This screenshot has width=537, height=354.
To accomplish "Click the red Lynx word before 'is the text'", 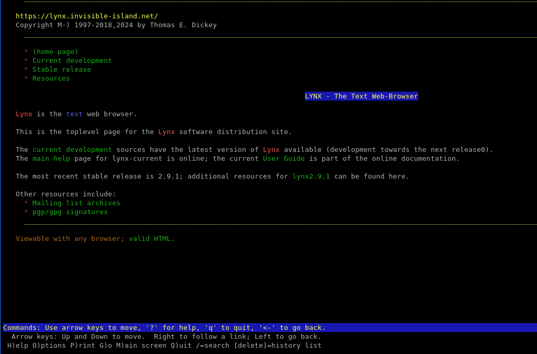I will pyautogui.click(x=24, y=114).
